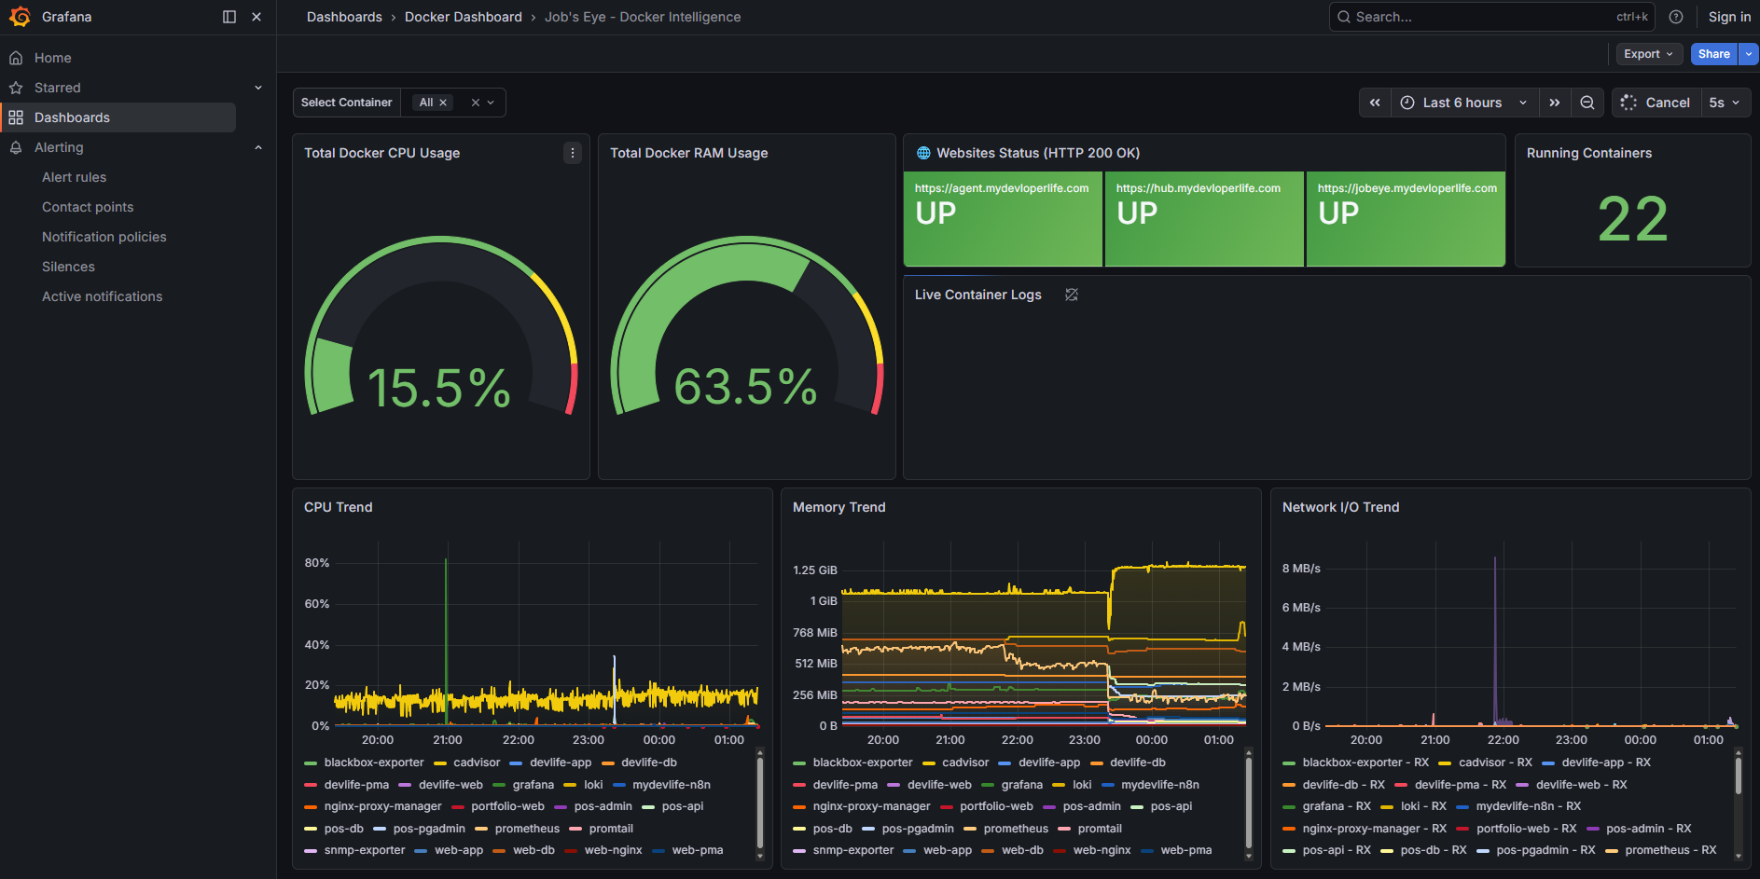Click the CPU Trend legend scrollbar
Image resolution: width=1760 pixels, height=879 pixels.
point(760,803)
